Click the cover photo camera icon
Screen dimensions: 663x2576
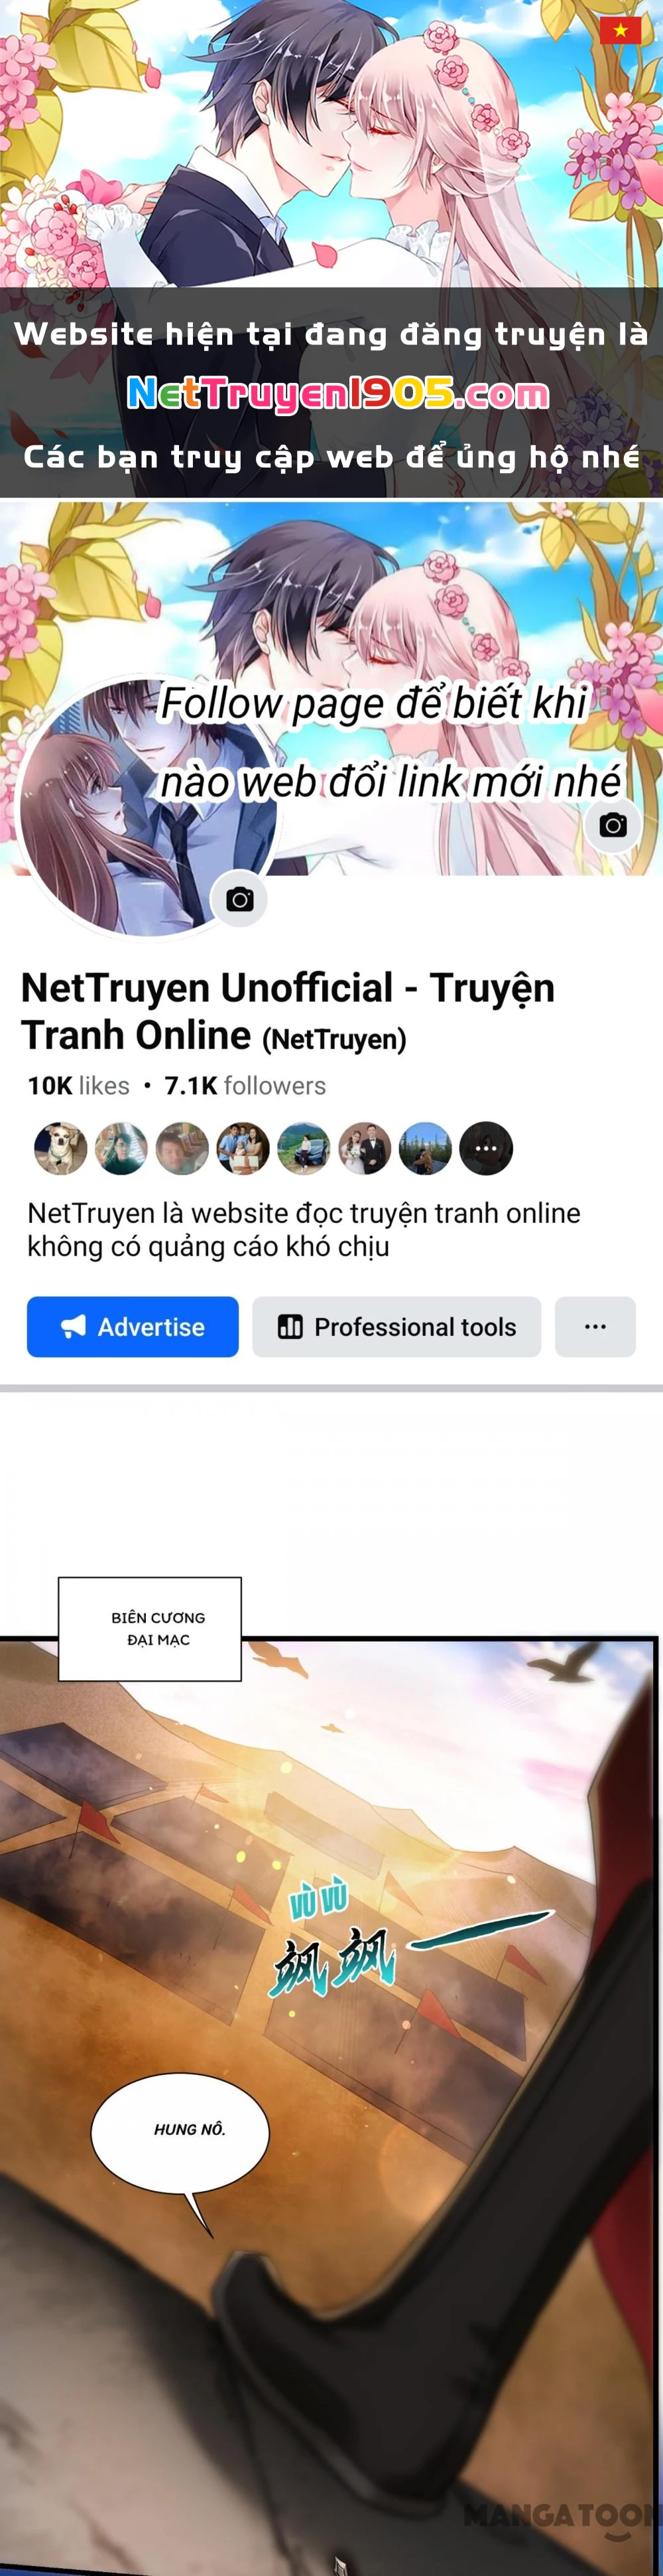(613, 825)
